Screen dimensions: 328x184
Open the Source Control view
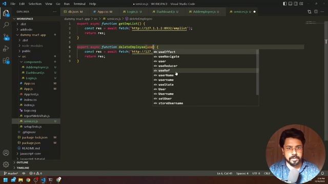pyautogui.click(x=6, y=37)
